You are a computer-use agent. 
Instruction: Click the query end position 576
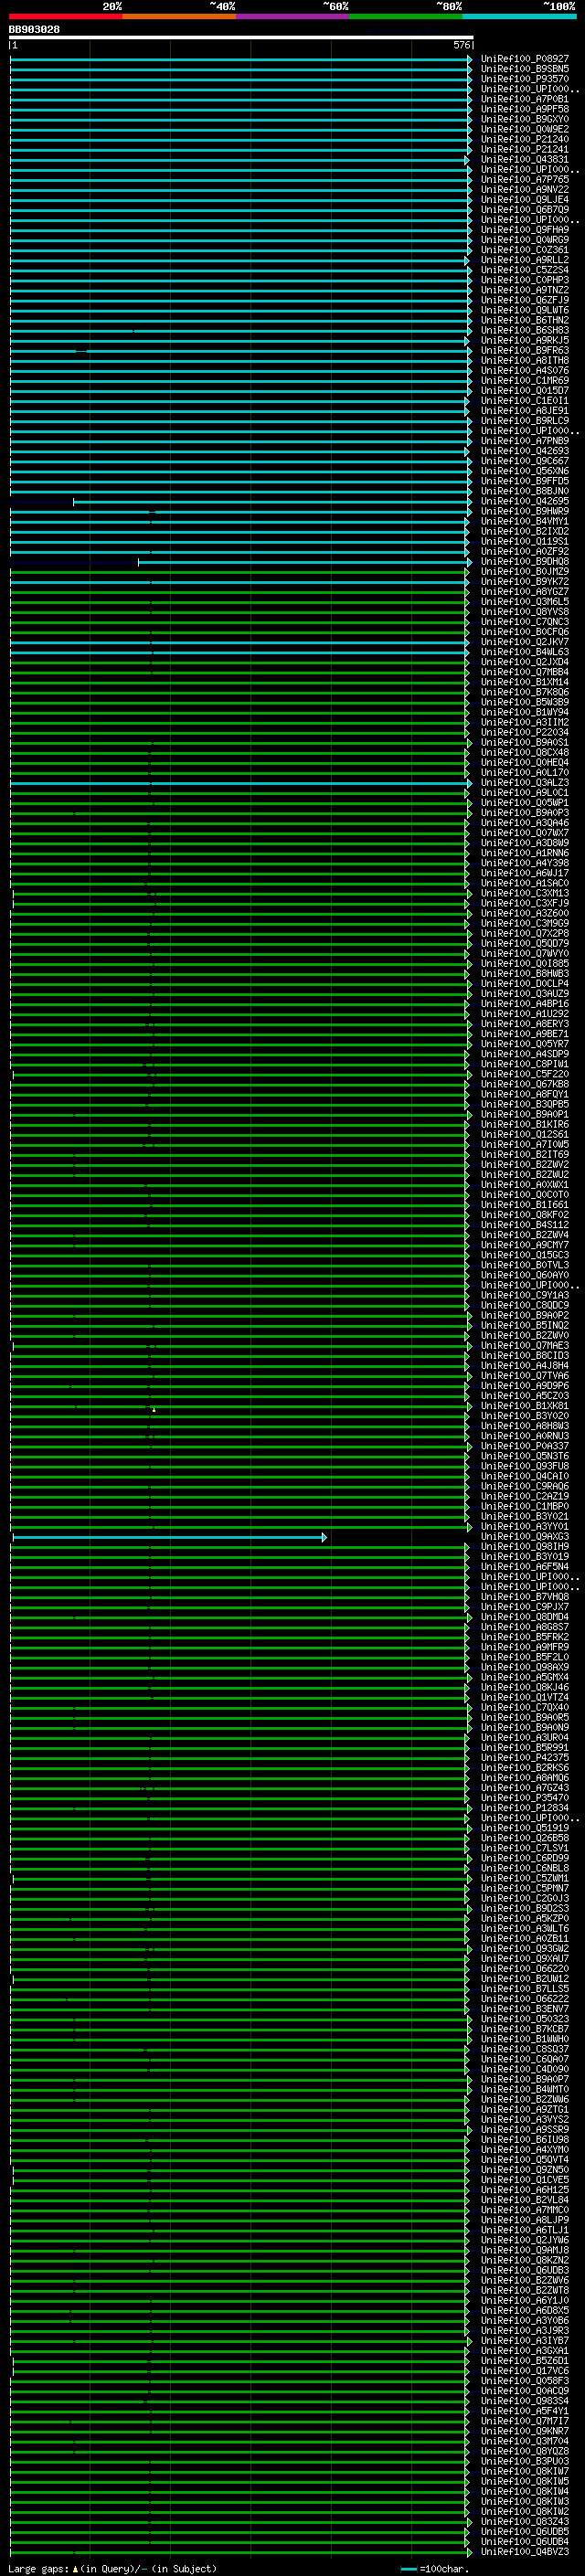[x=461, y=45]
